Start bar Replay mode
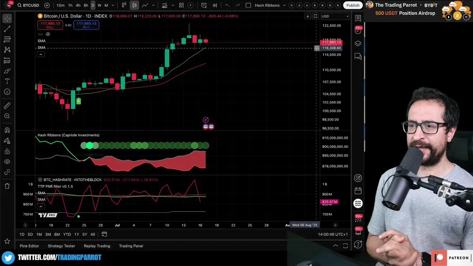The width and height of the screenshot is (473, 266). (215, 6)
